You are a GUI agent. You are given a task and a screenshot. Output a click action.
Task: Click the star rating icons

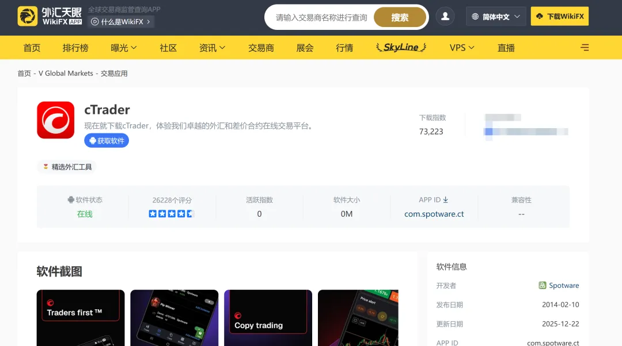click(172, 214)
